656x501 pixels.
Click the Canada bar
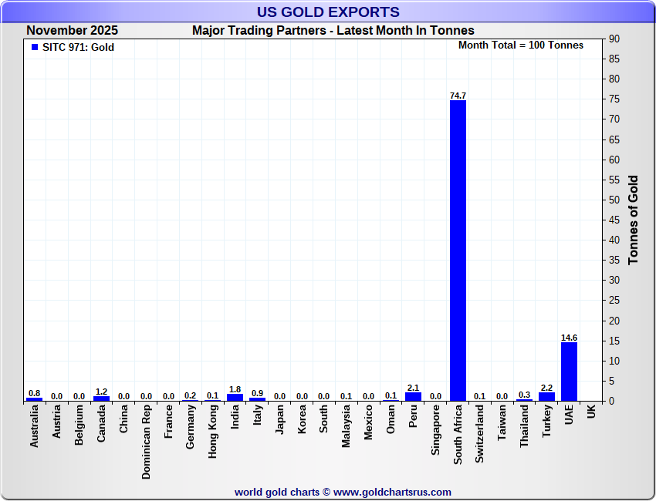(x=101, y=398)
